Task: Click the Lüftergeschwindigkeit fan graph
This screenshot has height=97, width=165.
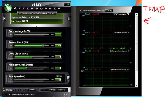Action: (107, 60)
